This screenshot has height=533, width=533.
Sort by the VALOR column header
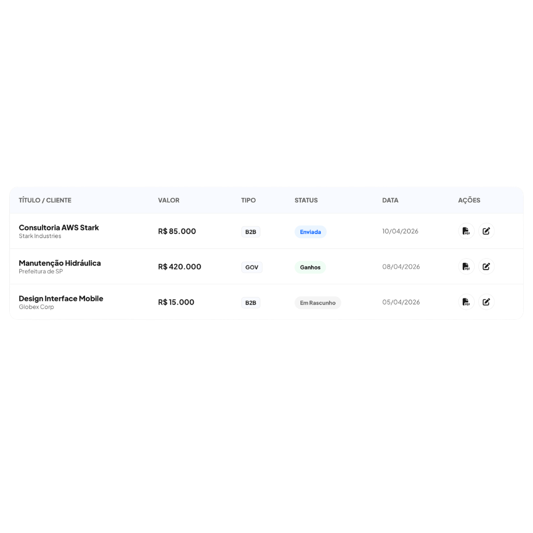point(169,200)
